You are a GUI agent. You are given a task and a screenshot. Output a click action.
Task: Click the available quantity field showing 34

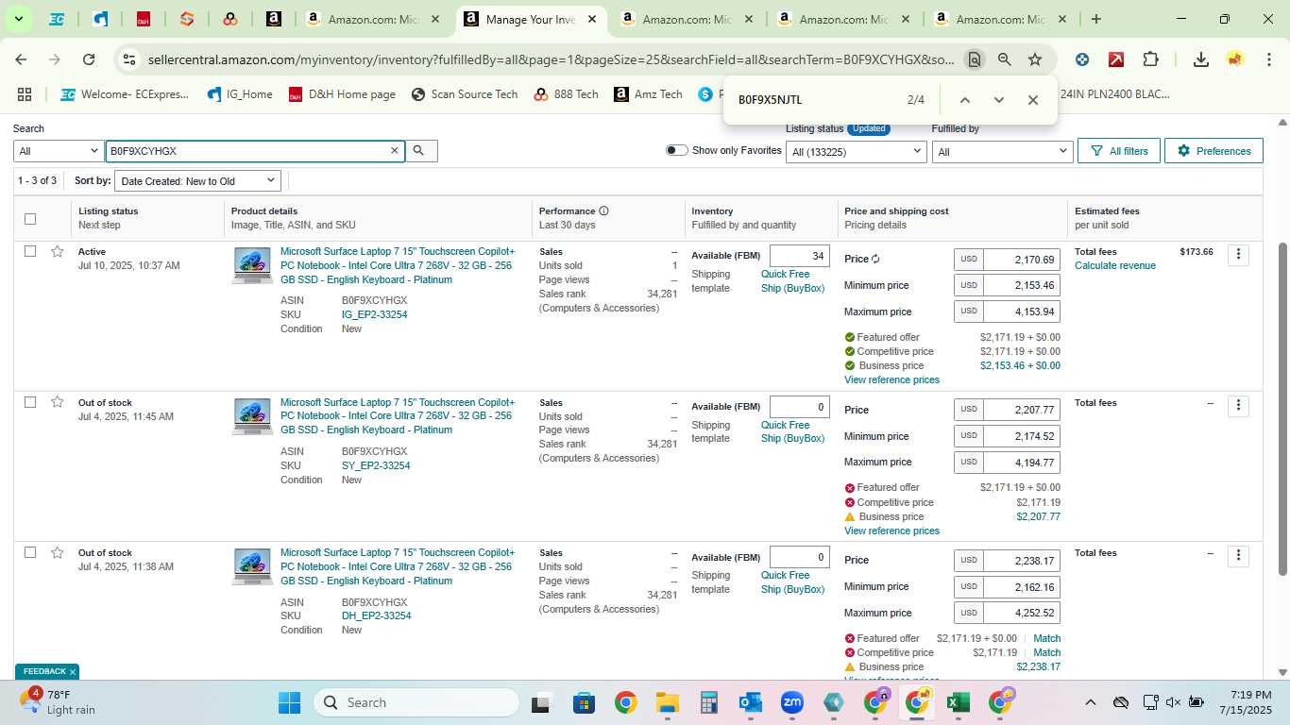[x=800, y=256]
